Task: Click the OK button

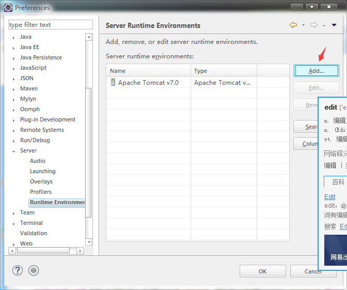Action: 263,271
